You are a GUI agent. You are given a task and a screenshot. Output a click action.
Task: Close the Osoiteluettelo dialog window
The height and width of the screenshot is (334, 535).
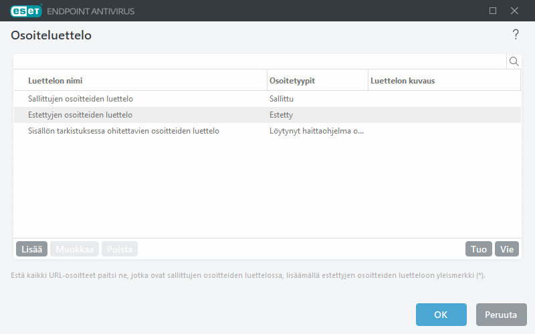point(514,11)
